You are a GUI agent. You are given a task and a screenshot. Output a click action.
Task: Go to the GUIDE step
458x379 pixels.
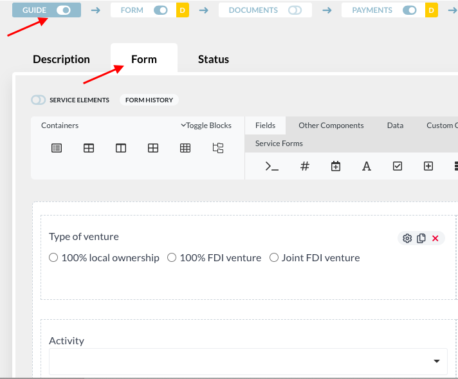point(35,10)
